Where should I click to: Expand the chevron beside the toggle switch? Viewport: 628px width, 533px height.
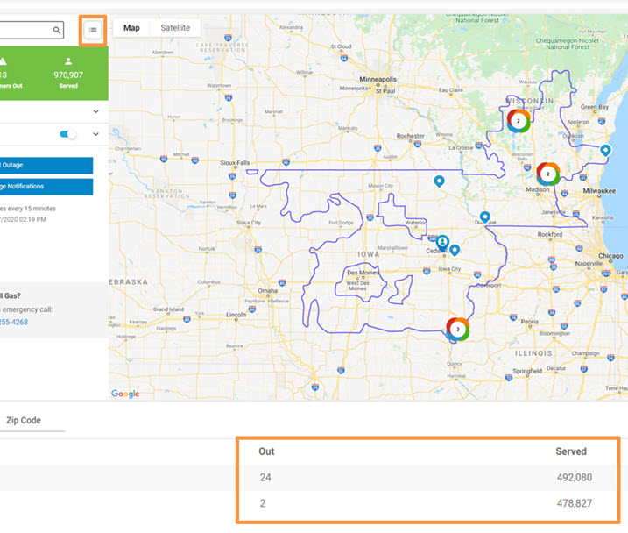point(95,134)
